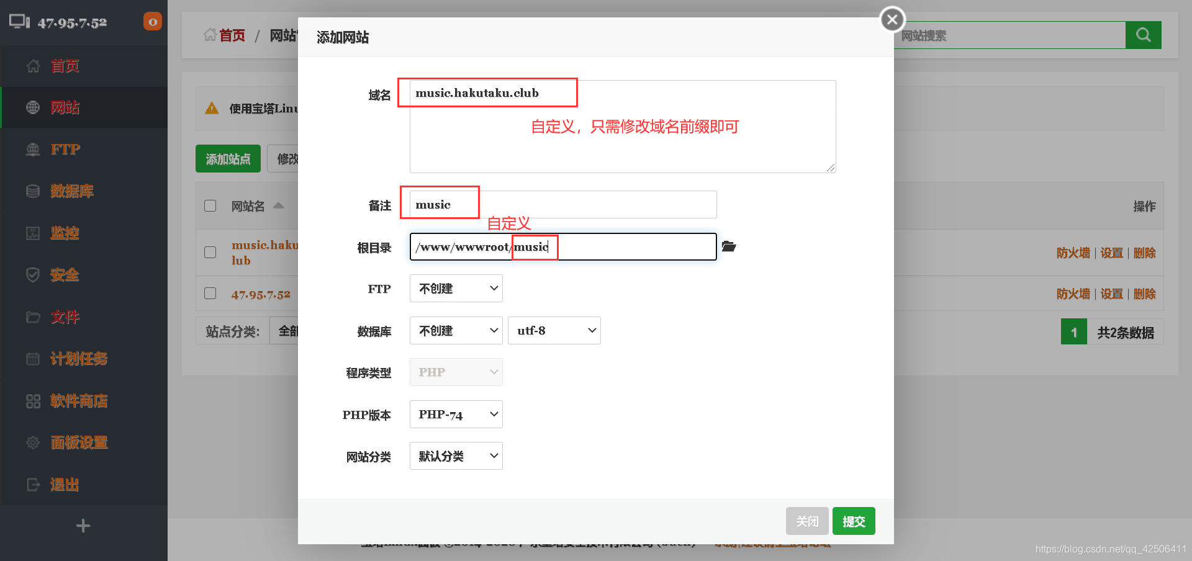Click 防火墙 link in music.hakutaku row
Screen dimensions: 1192x561
pos(1073,253)
